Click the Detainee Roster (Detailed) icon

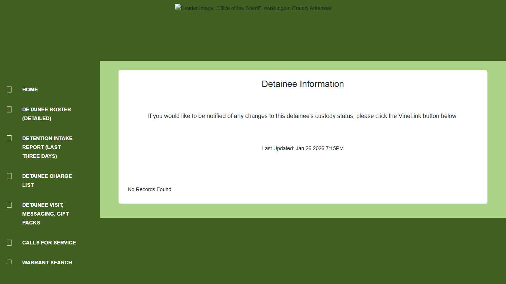coord(9,109)
